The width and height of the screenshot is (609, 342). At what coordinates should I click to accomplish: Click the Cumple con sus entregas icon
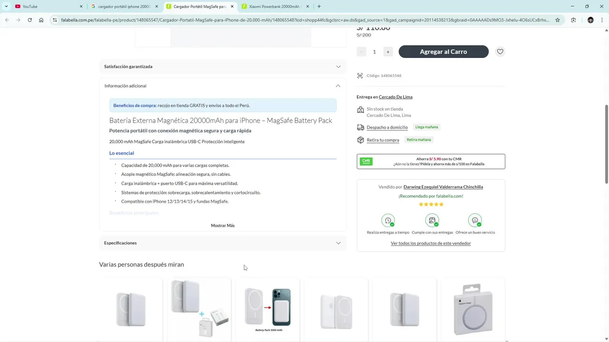tap(432, 221)
